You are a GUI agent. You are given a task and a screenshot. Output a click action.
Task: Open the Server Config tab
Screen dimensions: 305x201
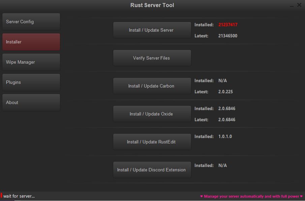(x=31, y=22)
